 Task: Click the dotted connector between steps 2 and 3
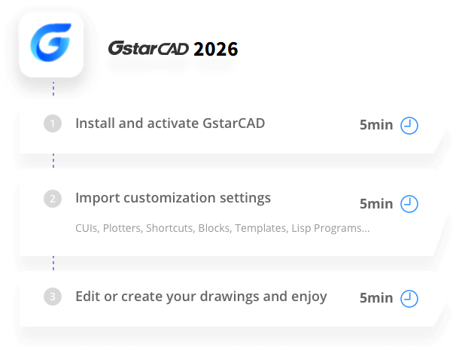(x=53, y=262)
